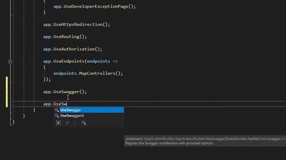Click endpoints.MapControllers(); statement
The width and height of the screenshot is (286, 160).
(88, 73)
